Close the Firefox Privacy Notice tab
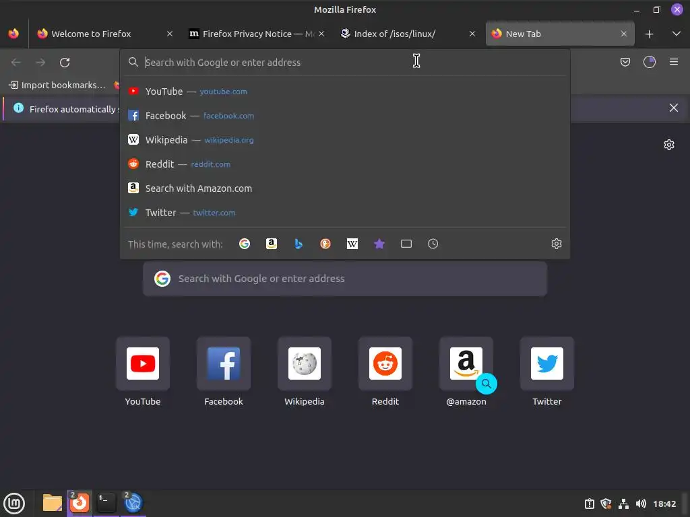This screenshot has width=690, height=517. [321, 34]
